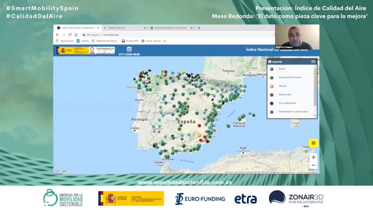Click the Google logo on the map
This screenshot has width=373, height=210.
click(60, 171)
